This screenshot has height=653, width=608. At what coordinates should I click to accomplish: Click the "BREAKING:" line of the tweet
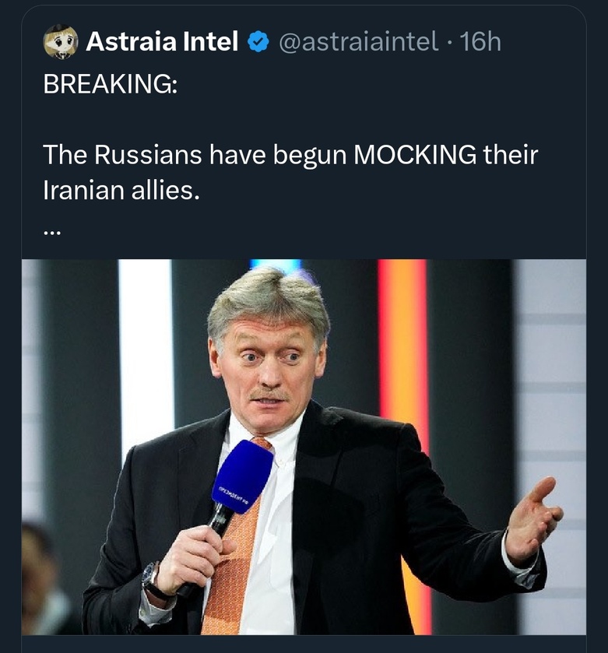(x=110, y=85)
